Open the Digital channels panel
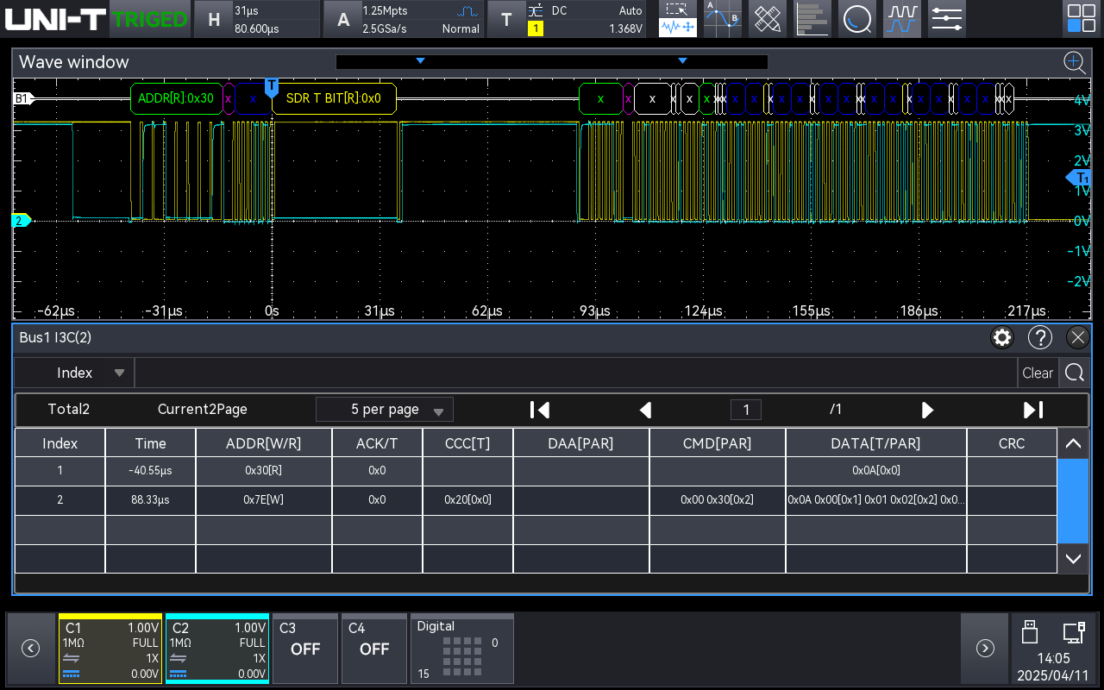Viewport: 1104px width, 690px height. (x=461, y=649)
